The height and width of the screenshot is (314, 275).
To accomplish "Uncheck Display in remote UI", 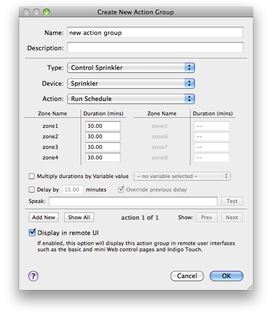I will coord(32,233).
